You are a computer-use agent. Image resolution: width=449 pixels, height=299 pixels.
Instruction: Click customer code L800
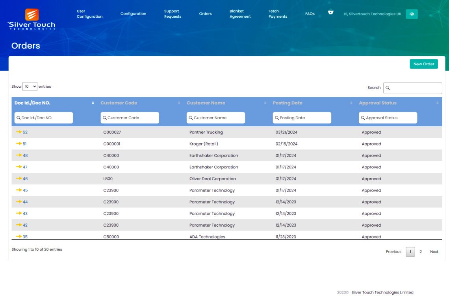[x=108, y=179]
